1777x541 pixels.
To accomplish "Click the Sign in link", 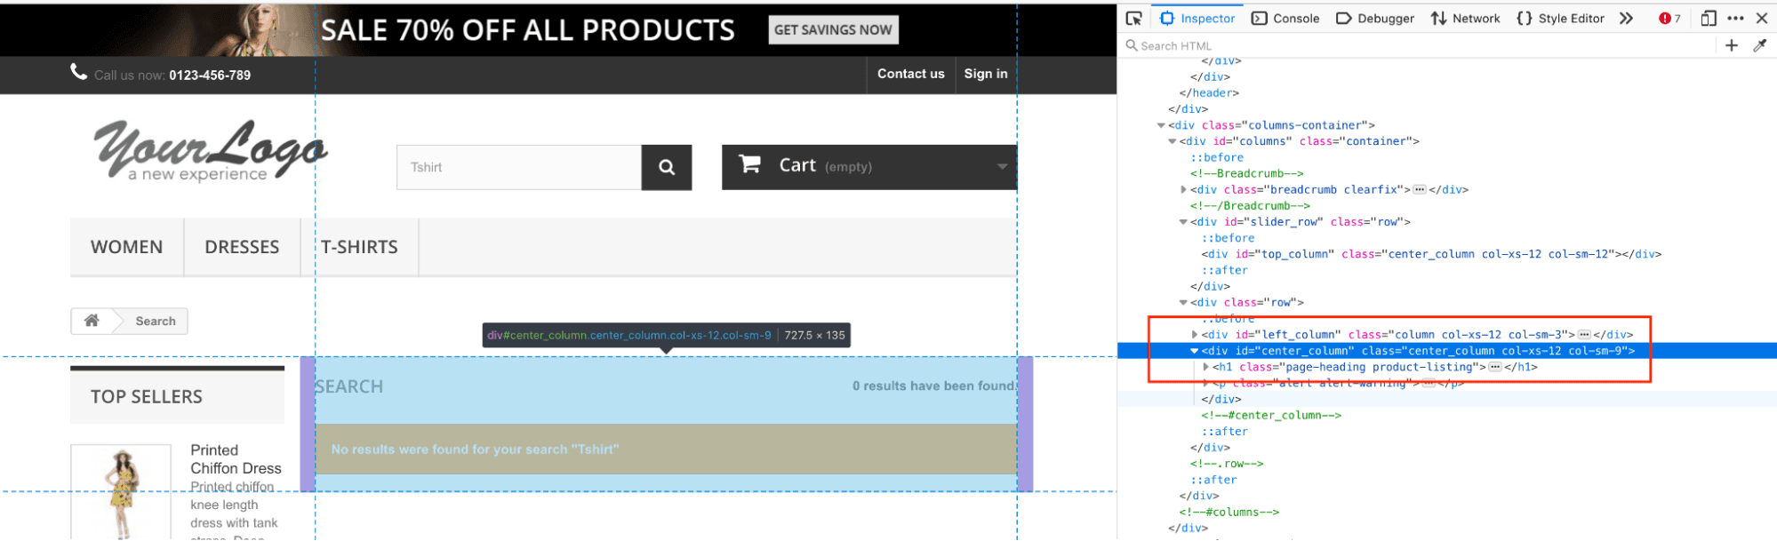I will point(985,74).
